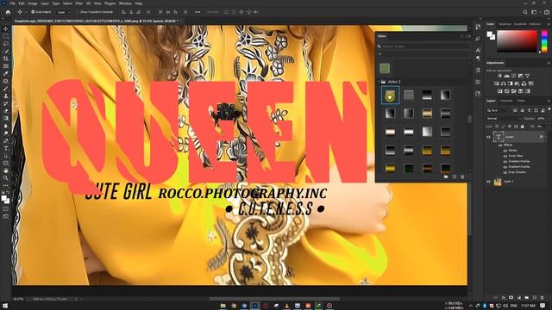Click the trash icon in Layers panel

(543, 298)
